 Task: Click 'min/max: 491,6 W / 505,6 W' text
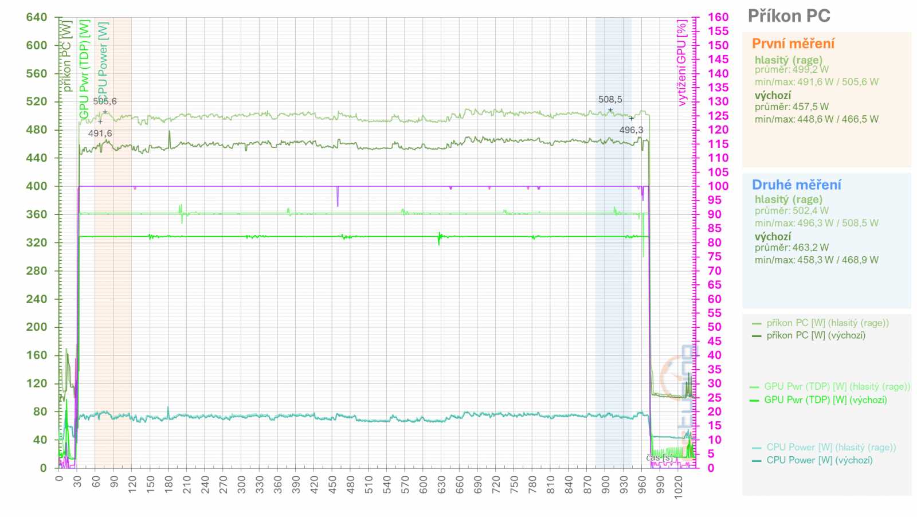click(816, 82)
